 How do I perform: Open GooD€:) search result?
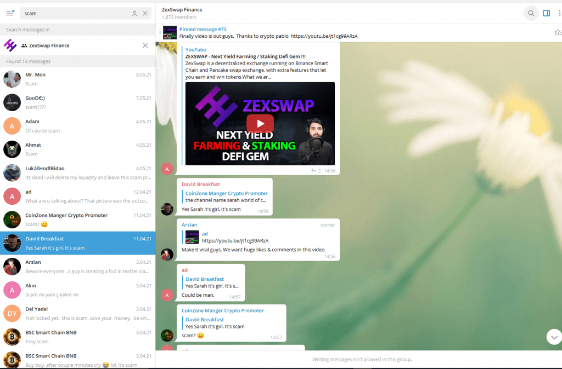[78, 102]
